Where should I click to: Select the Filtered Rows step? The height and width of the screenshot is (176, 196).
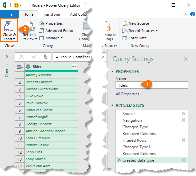pyautogui.click(x=152, y=140)
